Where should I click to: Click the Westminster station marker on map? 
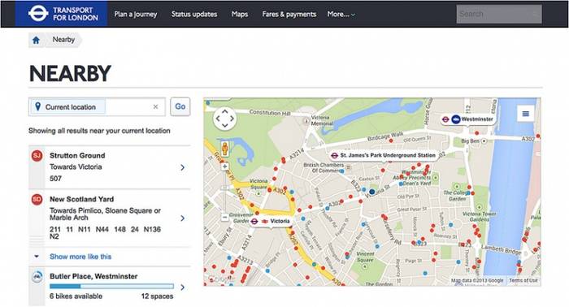(x=467, y=119)
